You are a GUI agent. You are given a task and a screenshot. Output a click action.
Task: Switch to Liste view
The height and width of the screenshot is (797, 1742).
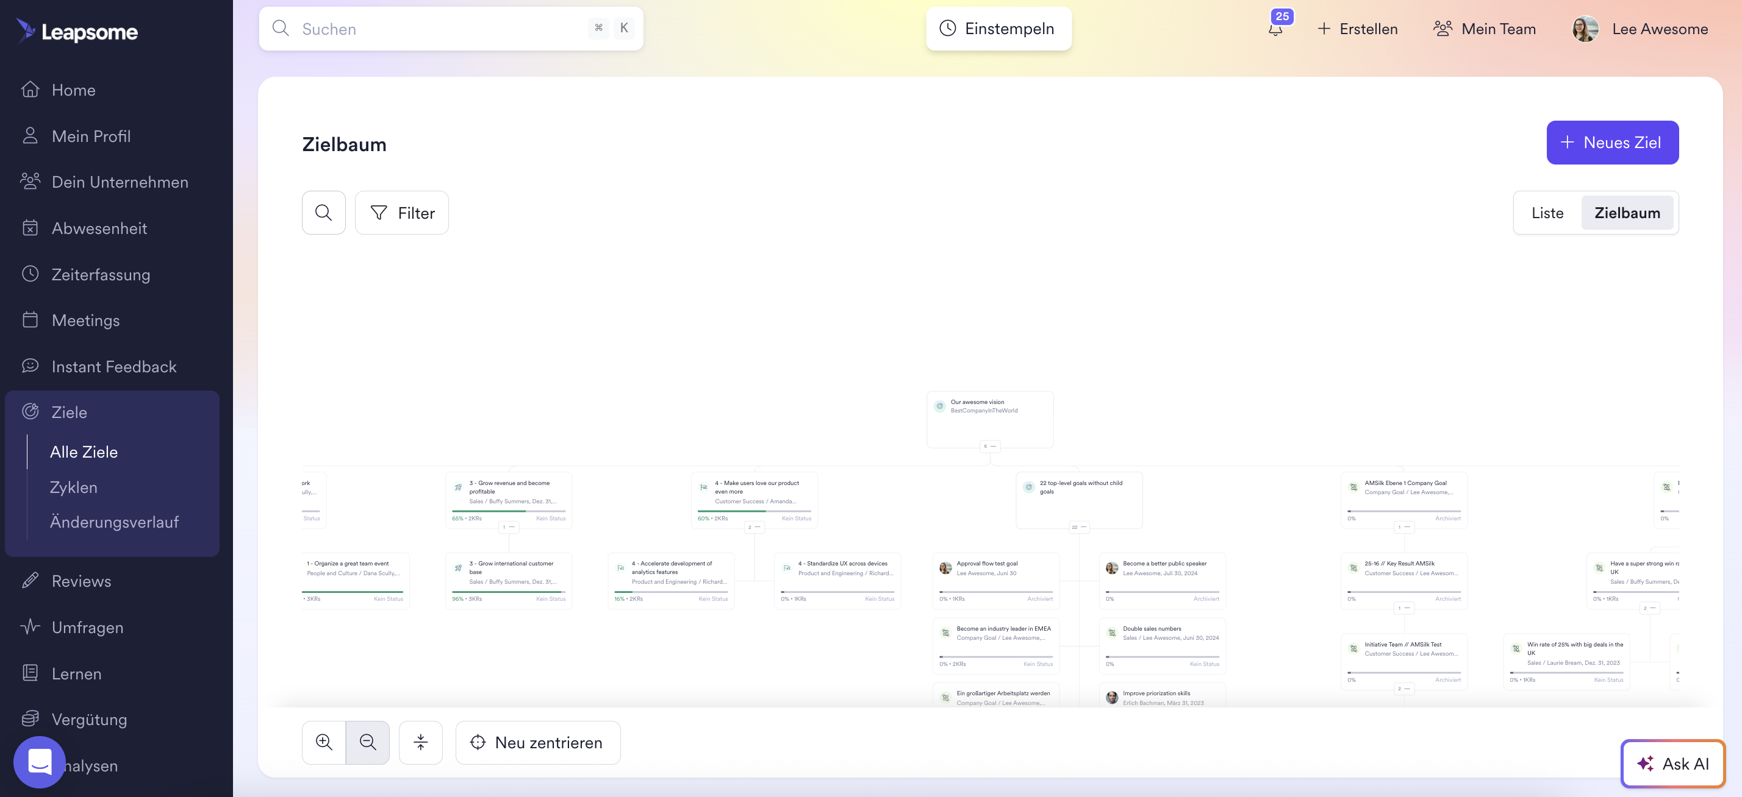[x=1547, y=213]
